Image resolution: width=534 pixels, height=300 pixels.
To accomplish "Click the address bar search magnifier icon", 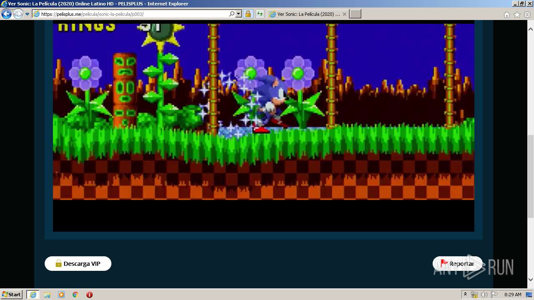I will [232, 14].
